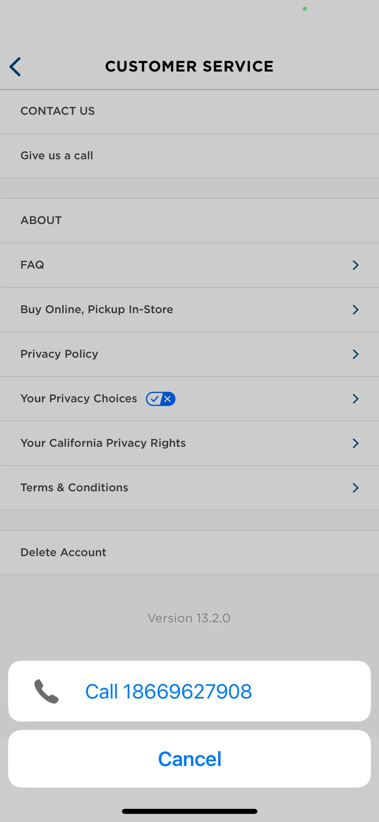Tap chevron beside Terms & Conditions
Screen dimensions: 379x822
(355, 488)
